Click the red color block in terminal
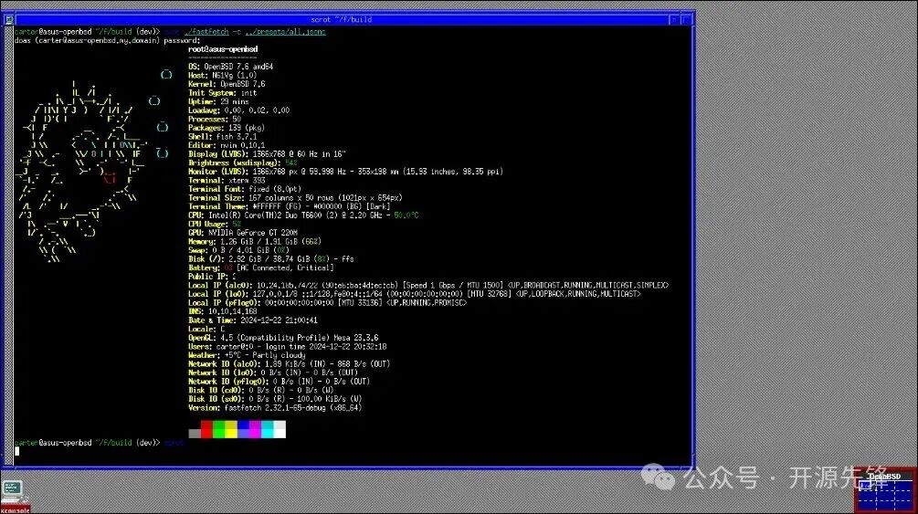This screenshot has height=514, width=918. 206,429
